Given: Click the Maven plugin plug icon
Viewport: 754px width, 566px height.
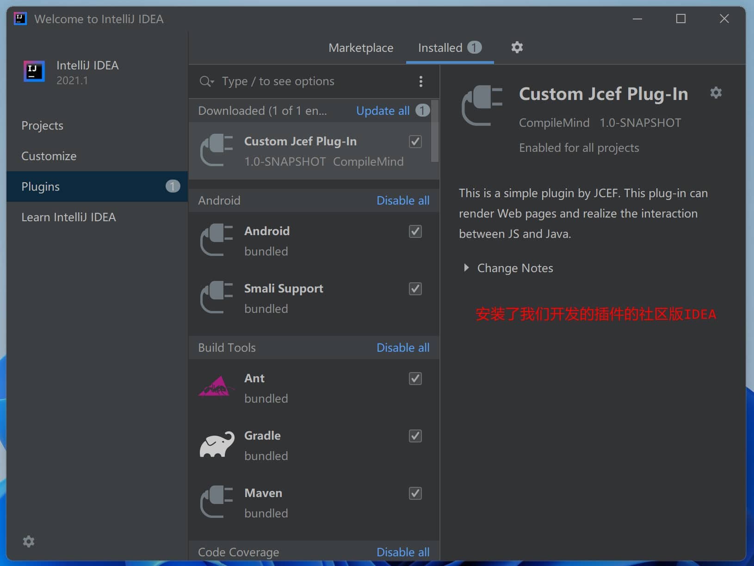Looking at the screenshot, I should point(216,501).
